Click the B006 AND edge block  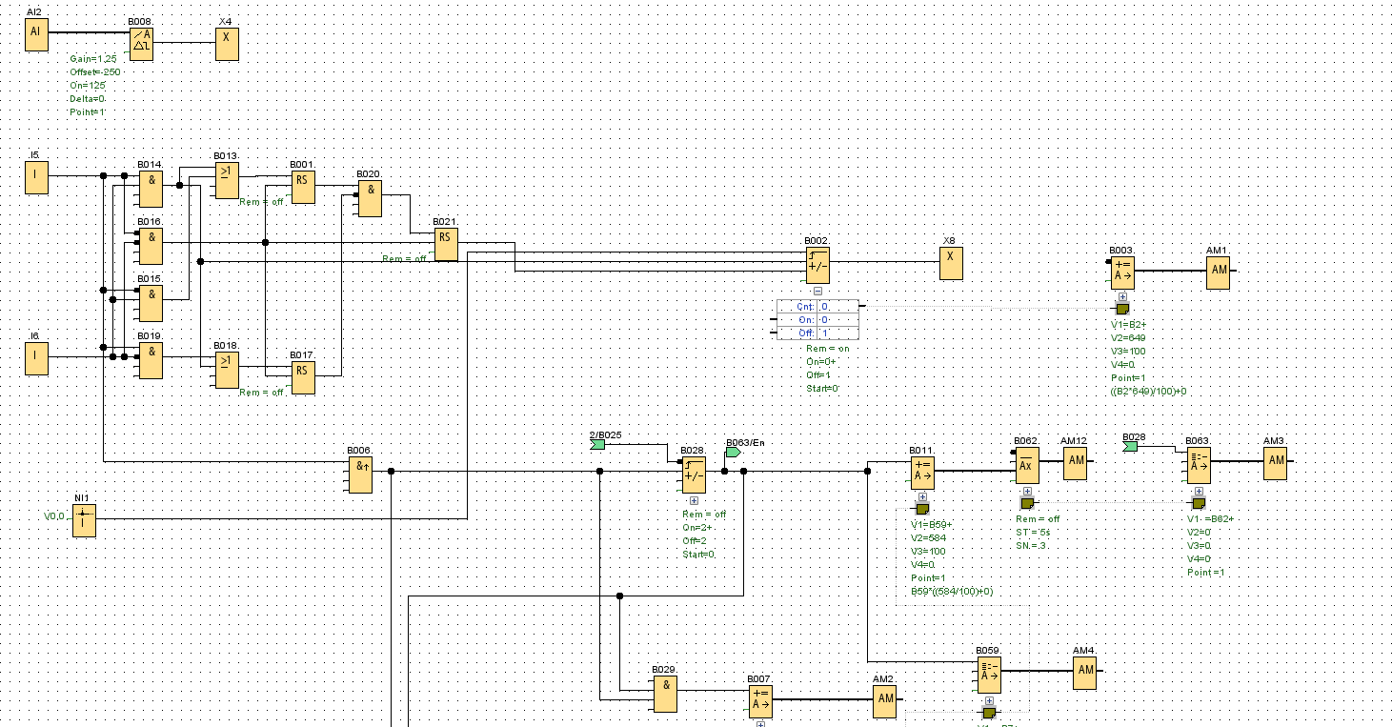point(360,475)
